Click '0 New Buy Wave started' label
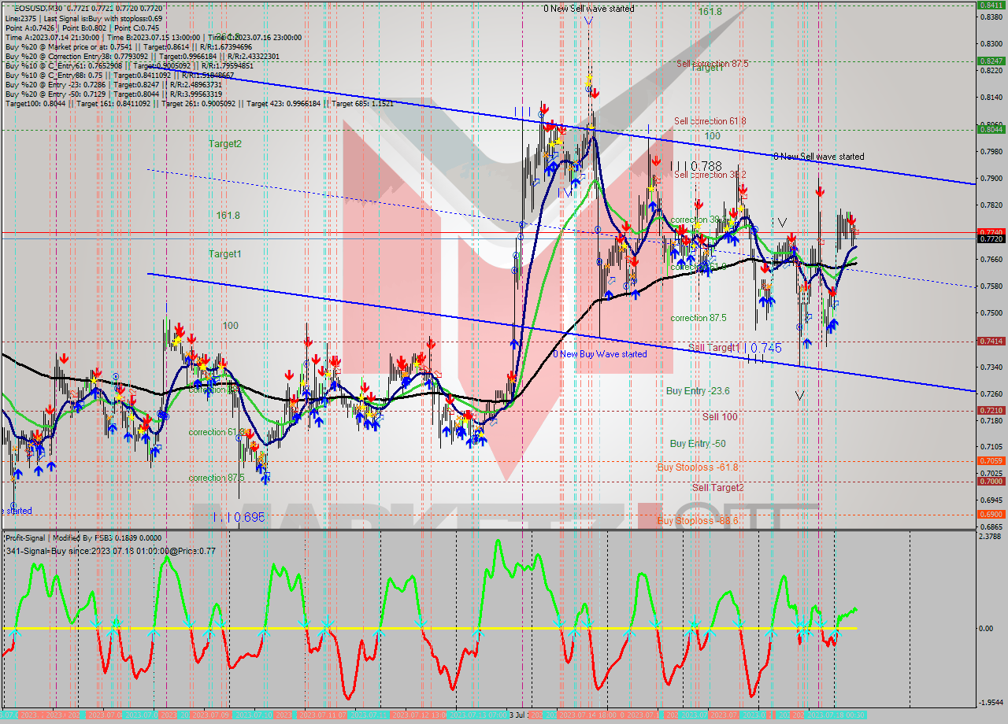 (x=599, y=354)
